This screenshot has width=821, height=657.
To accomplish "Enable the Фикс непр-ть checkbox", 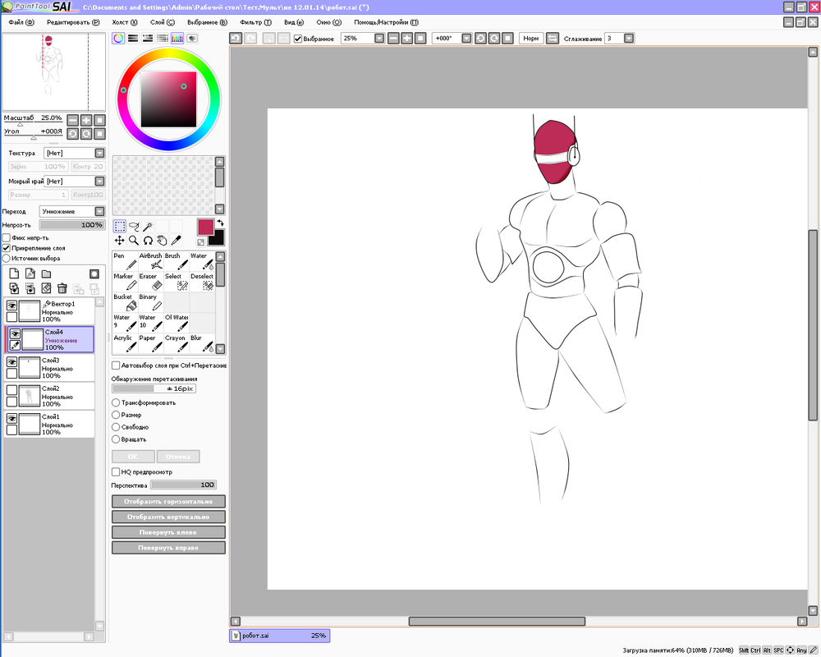I will (x=7, y=238).
